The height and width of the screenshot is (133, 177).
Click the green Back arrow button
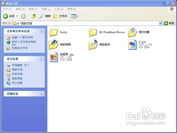[5, 16]
